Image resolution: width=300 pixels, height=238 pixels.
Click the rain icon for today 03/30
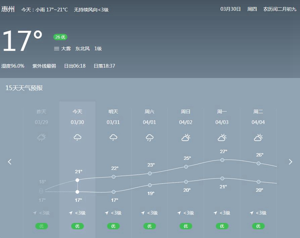click(77, 137)
